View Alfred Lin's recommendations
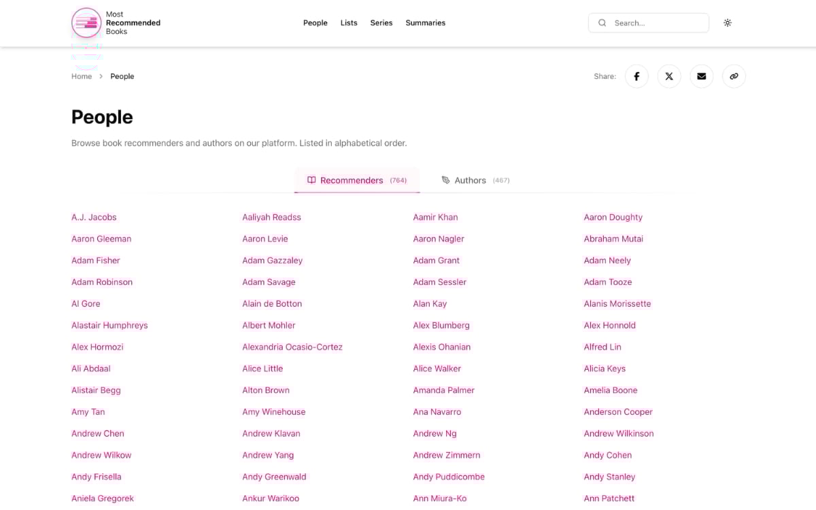 coord(602,347)
